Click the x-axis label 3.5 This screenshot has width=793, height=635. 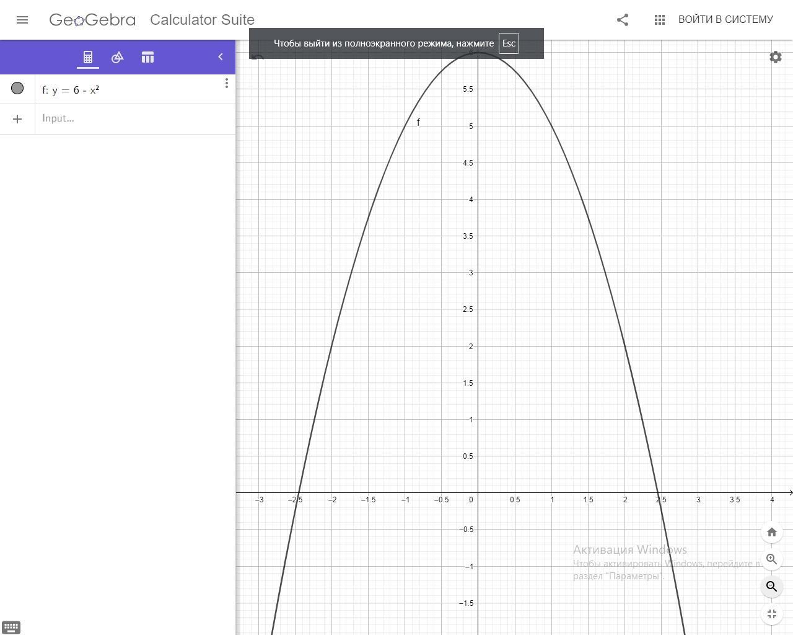[x=735, y=500]
